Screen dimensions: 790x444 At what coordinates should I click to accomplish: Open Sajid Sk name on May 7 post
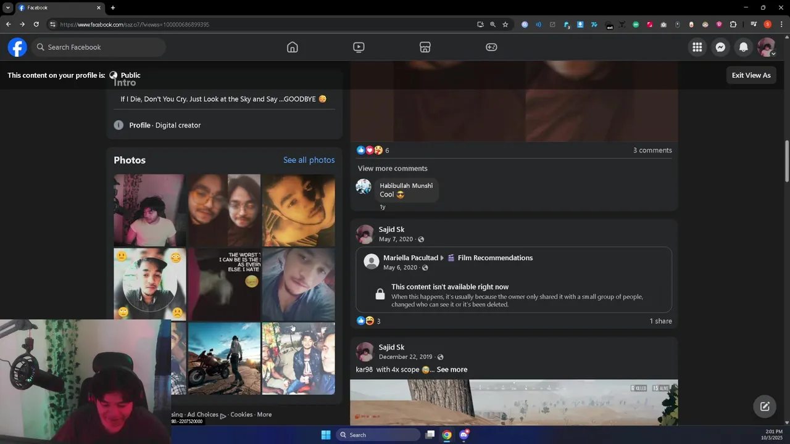(391, 229)
